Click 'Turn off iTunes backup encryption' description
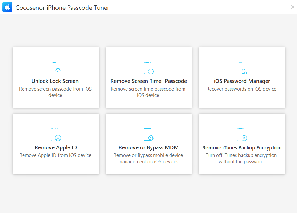Screen dimensions: 297x213 [241, 159]
